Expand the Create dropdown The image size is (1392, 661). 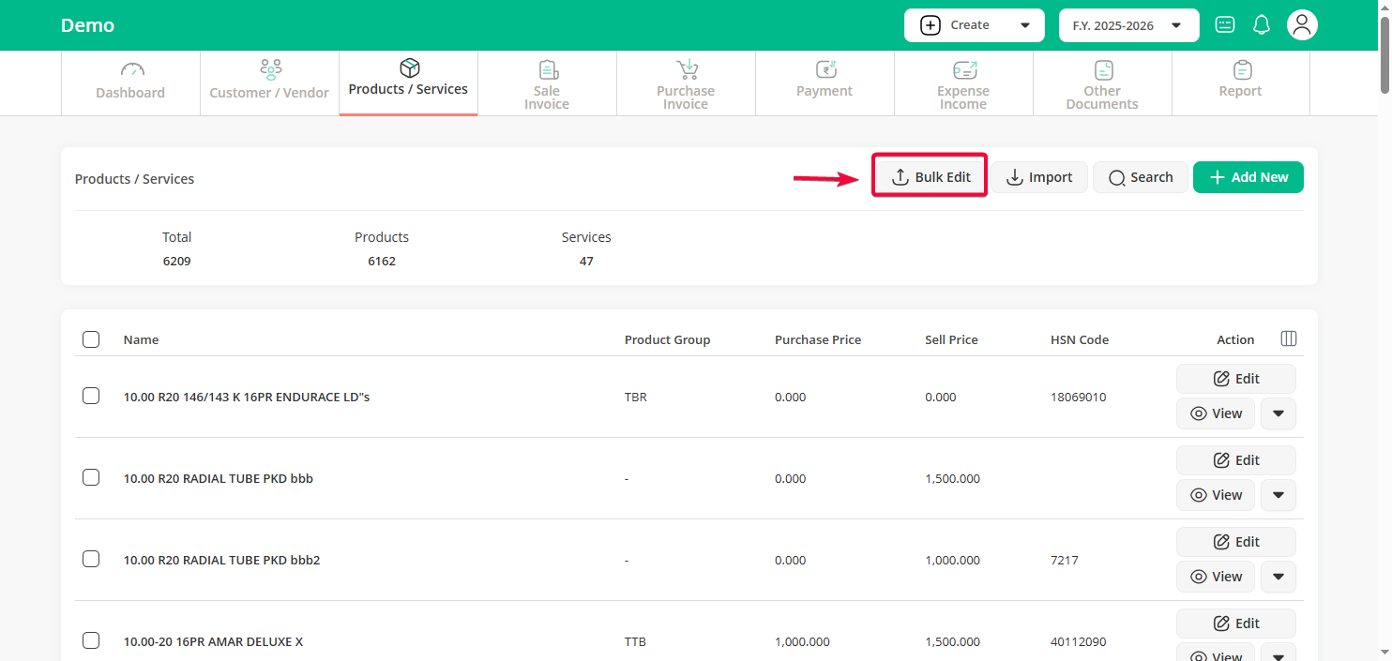(974, 25)
